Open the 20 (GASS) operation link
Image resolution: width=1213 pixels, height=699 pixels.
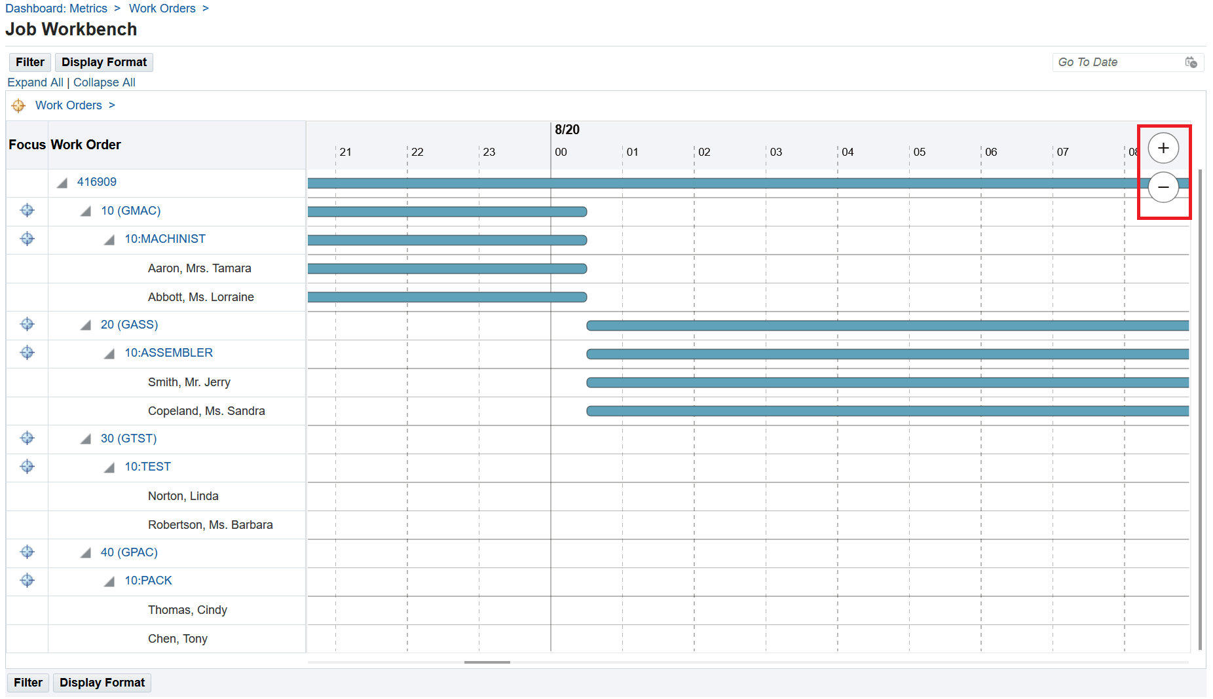130,325
